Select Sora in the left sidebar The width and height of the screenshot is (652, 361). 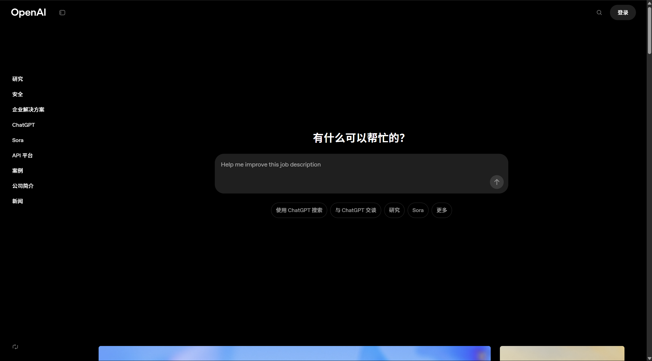click(x=18, y=140)
